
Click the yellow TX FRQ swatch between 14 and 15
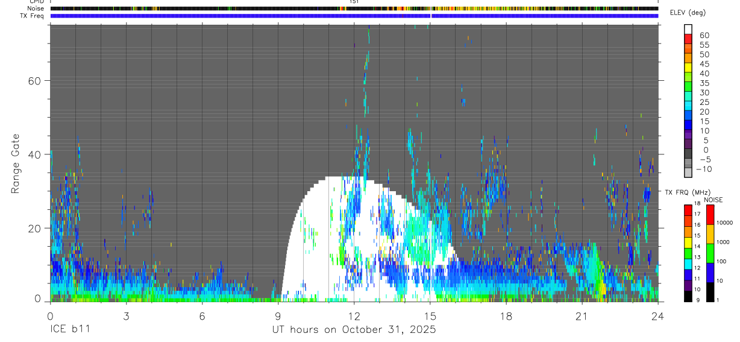tap(689, 242)
